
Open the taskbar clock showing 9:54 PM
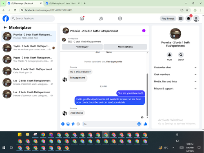[190, 148]
